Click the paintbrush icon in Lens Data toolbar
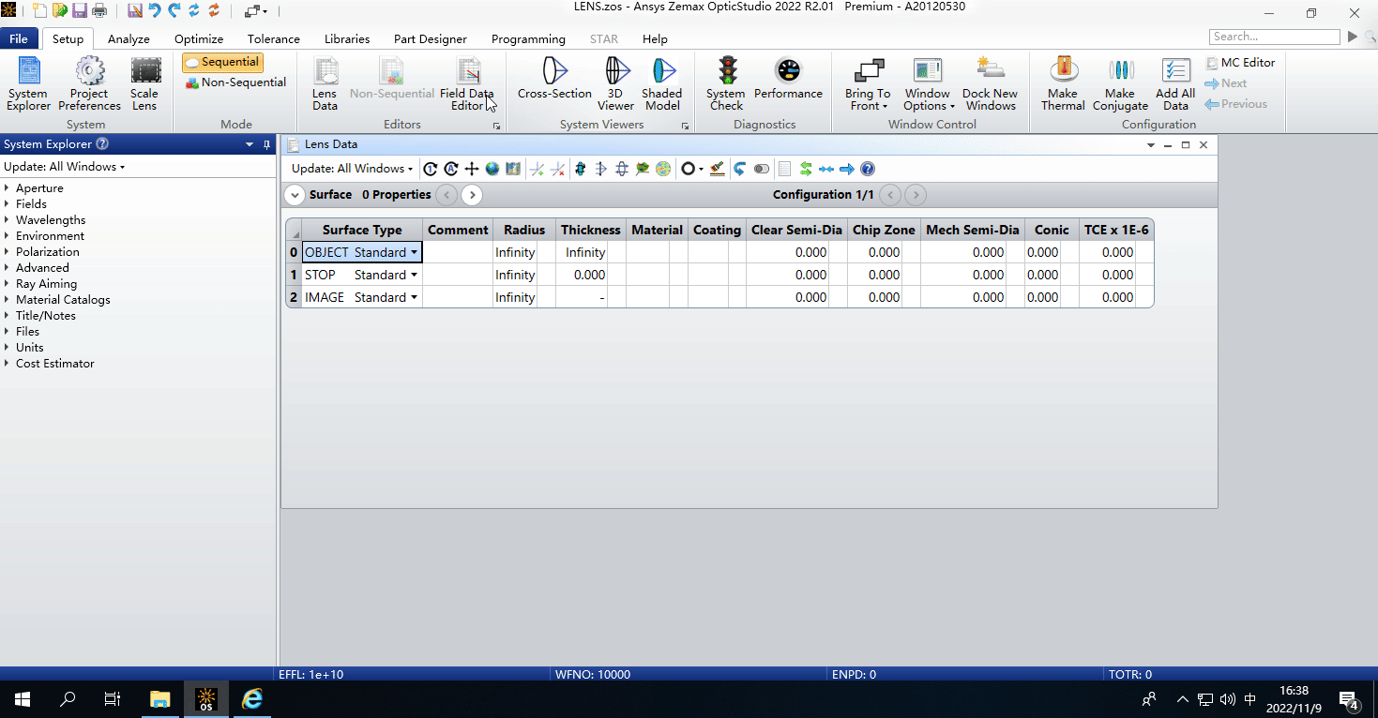1378x718 pixels. click(718, 169)
